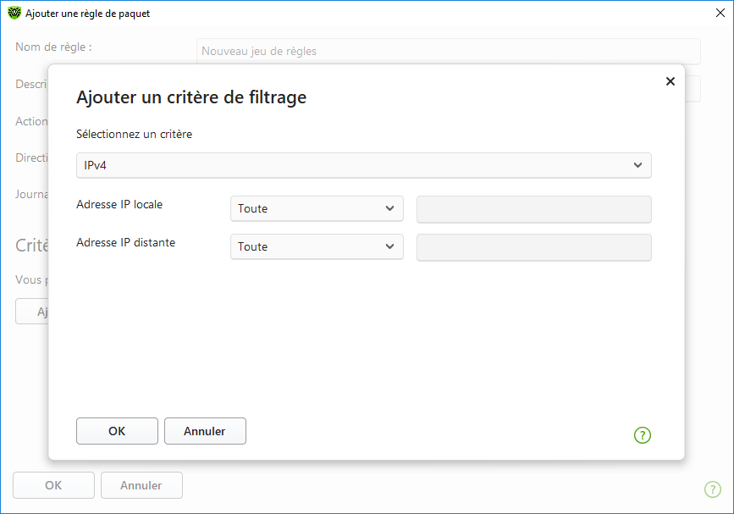The width and height of the screenshot is (734, 514).
Task: Click the 'Adresse IP locale' label
Action: point(119,204)
